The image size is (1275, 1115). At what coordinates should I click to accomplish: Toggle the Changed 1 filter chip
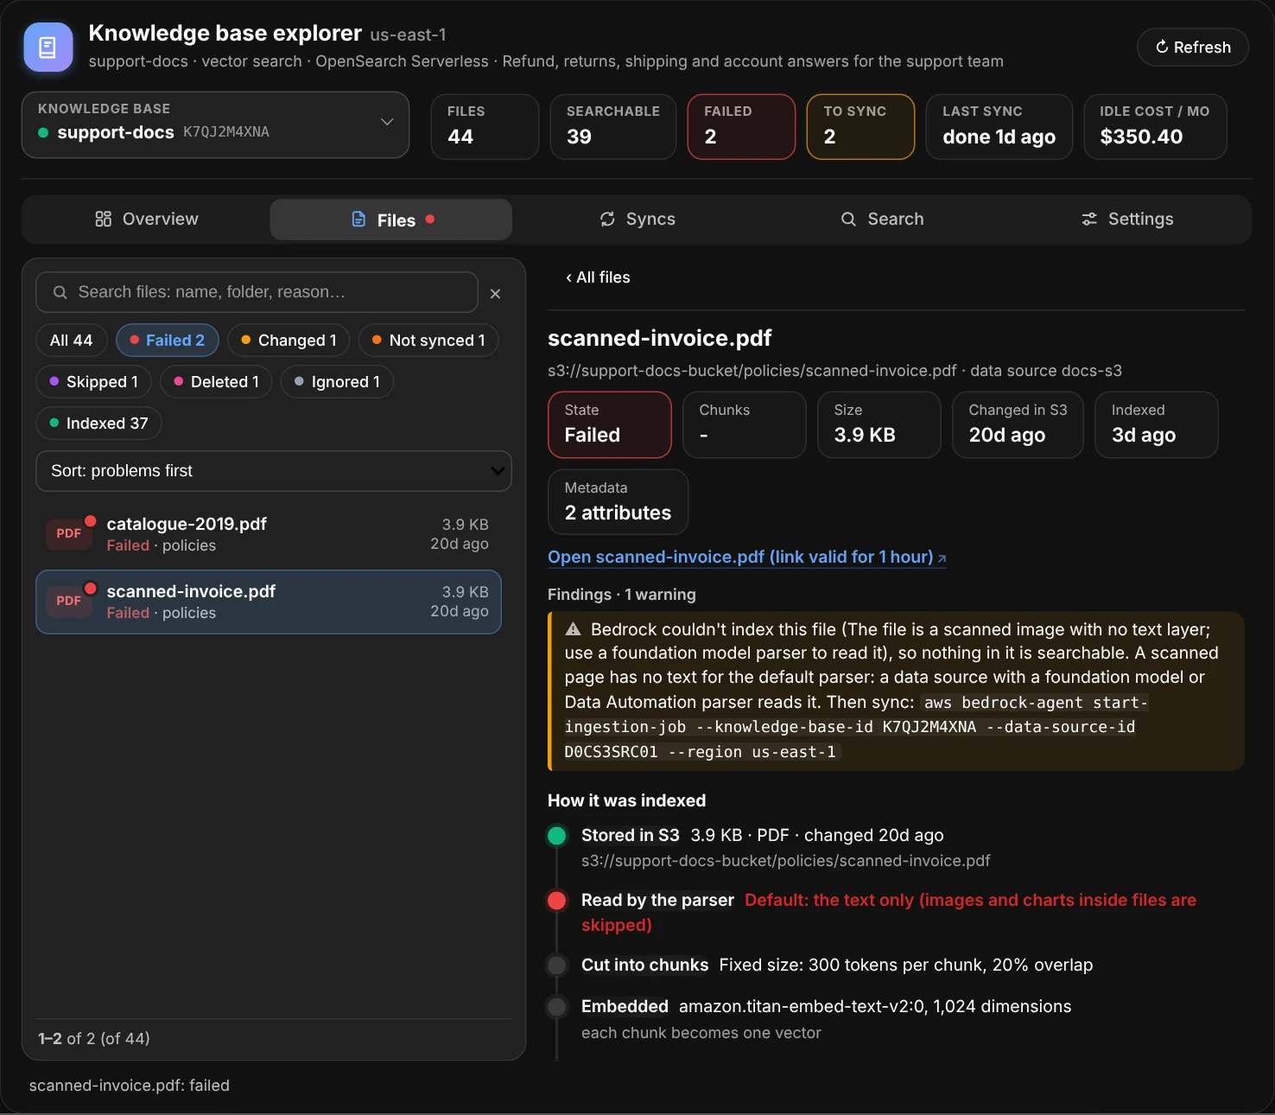(289, 341)
